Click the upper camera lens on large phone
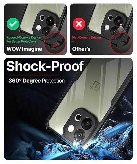 click(x=87, y=124)
